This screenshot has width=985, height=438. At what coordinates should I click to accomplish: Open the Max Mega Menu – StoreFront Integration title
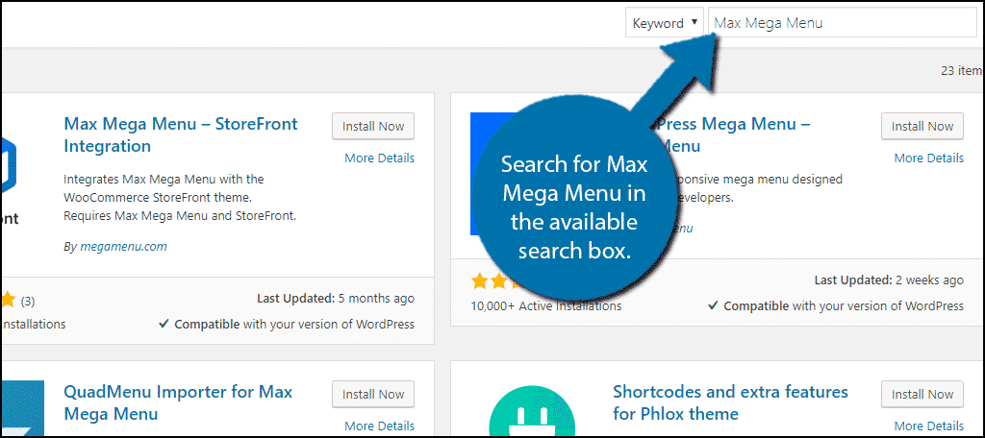[x=181, y=134]
